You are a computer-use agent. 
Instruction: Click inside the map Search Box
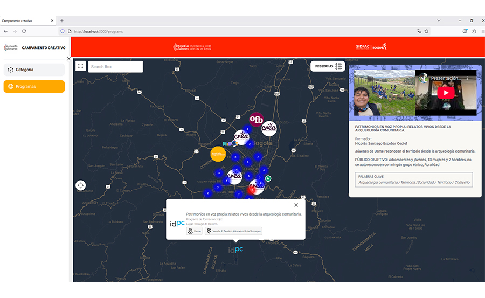[x=115, y=67]
